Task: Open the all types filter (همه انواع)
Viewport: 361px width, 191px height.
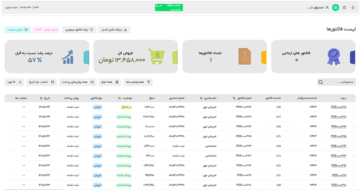Action: coord(110,82)
